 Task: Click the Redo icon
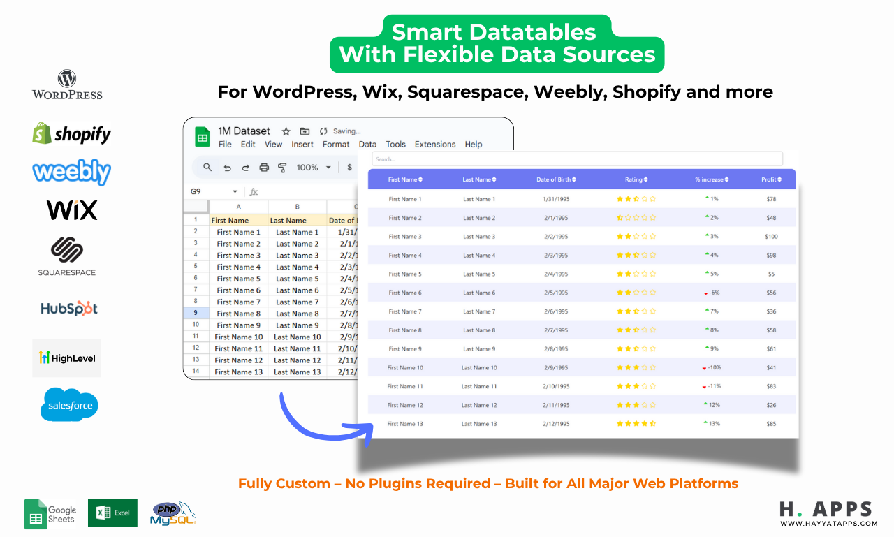[x=245, y=167]
